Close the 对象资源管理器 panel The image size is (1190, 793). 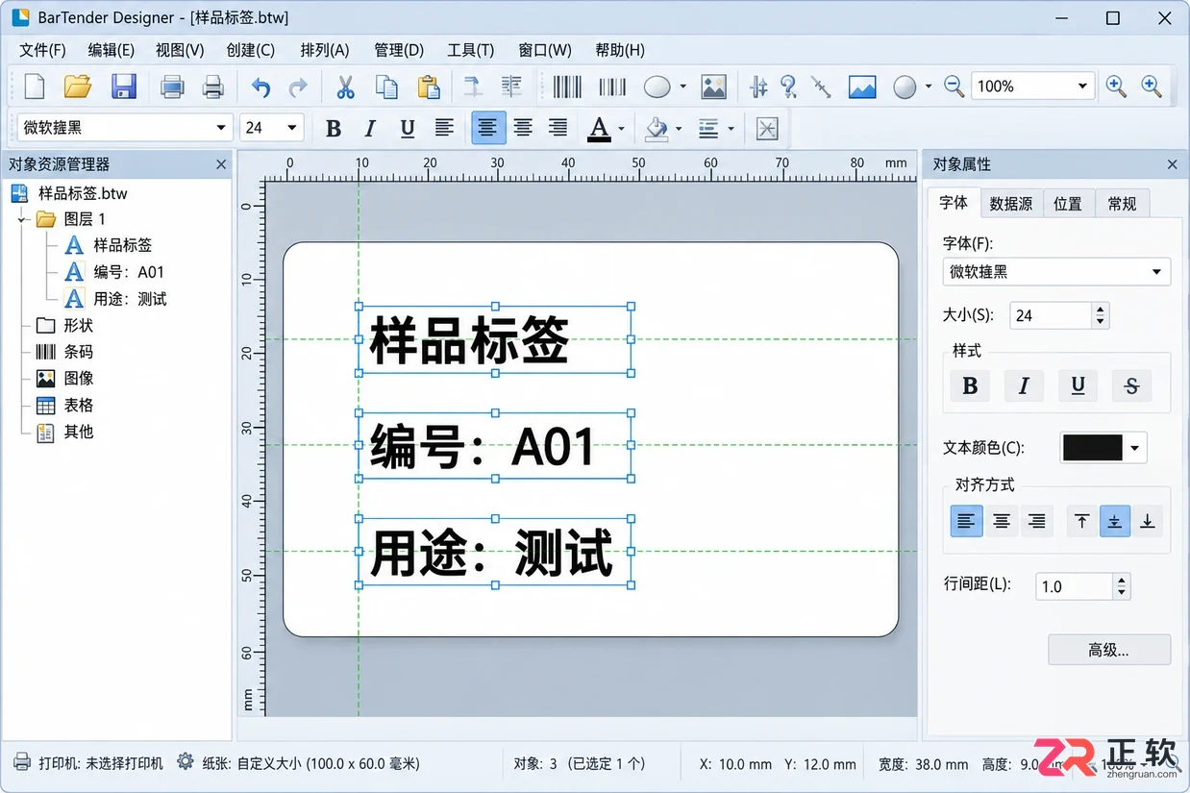(221, 164)
